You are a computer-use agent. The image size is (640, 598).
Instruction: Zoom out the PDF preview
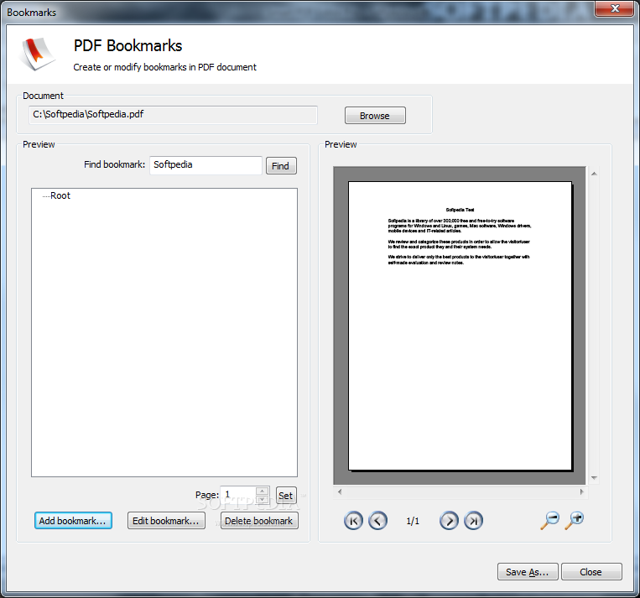549,521
